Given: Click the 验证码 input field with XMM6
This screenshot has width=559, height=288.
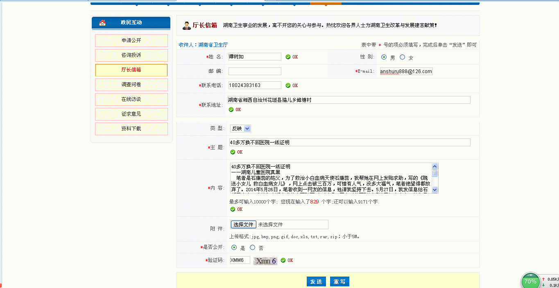Looking at the screenshot, I should (x=240, y=260).
